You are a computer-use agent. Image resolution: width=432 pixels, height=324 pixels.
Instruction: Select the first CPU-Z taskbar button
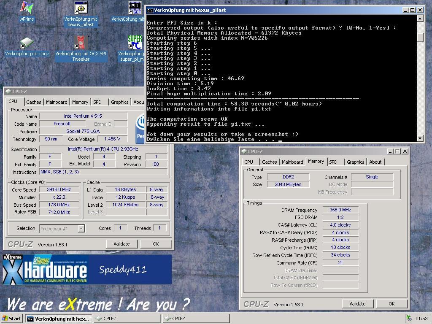127,319
